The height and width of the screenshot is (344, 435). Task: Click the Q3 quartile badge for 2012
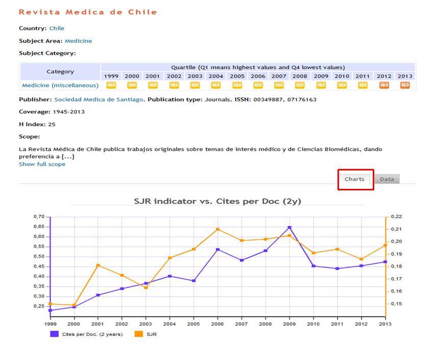click(384, 85)
